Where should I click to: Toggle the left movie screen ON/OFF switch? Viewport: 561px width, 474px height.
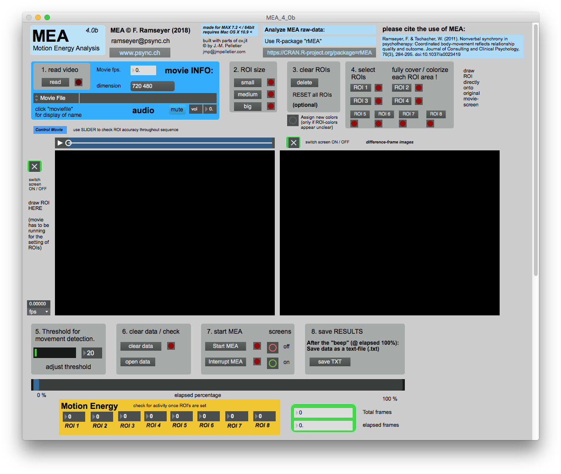[x=34, y=166]
